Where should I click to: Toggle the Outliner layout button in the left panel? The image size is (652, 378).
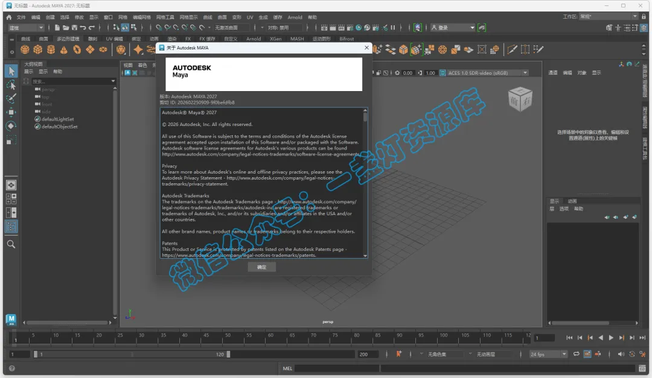tap(11, 227)
